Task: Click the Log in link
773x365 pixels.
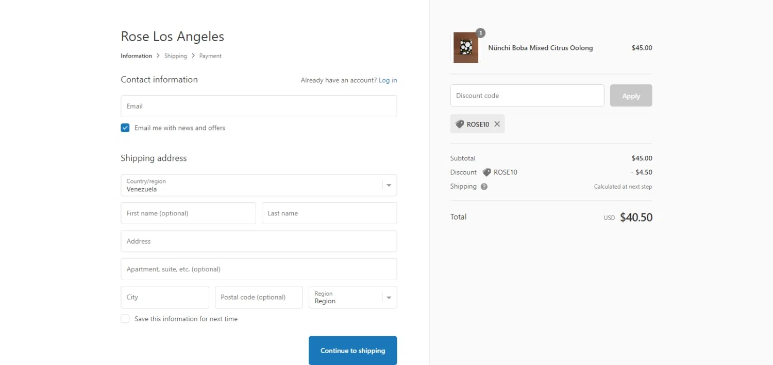Action: point(388,80)
